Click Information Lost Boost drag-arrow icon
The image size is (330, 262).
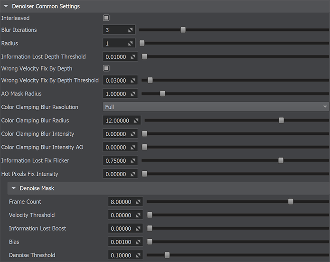(x=138, y=229)
